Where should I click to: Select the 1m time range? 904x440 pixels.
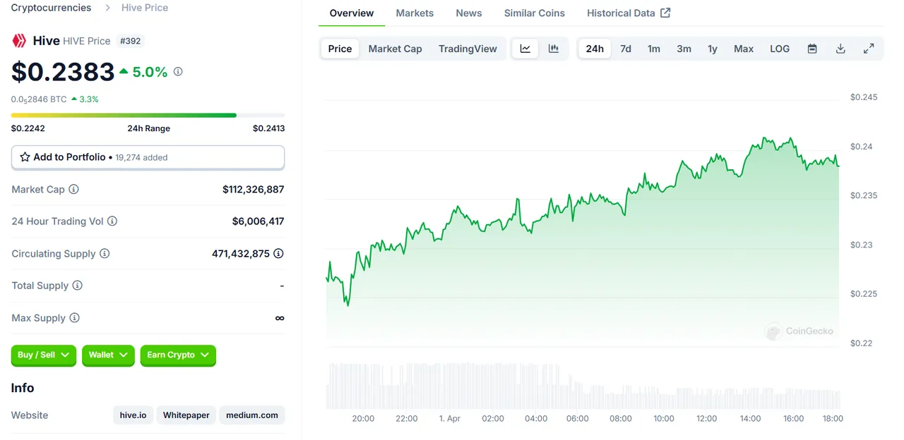pos(654,49)
